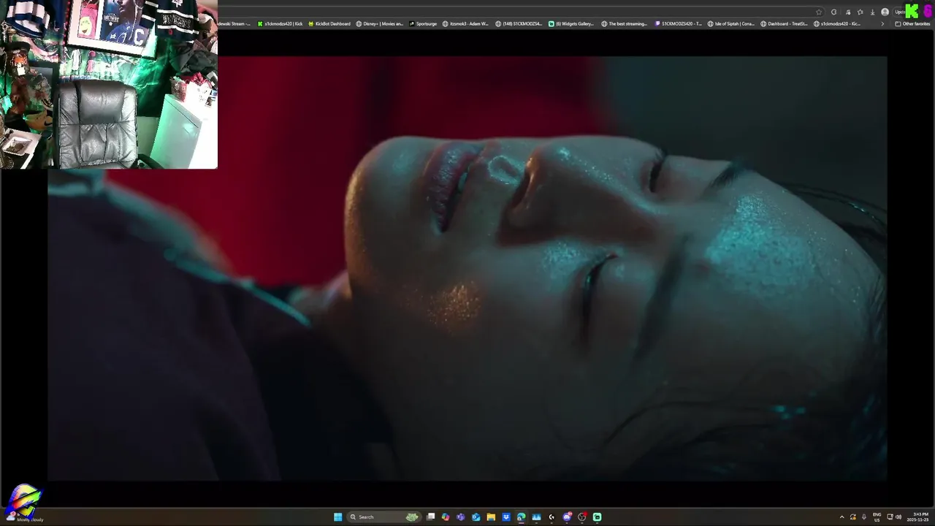Open OBS Studio from the taskbar
Screen dimensions: 935x526
(x=582, y=517)
